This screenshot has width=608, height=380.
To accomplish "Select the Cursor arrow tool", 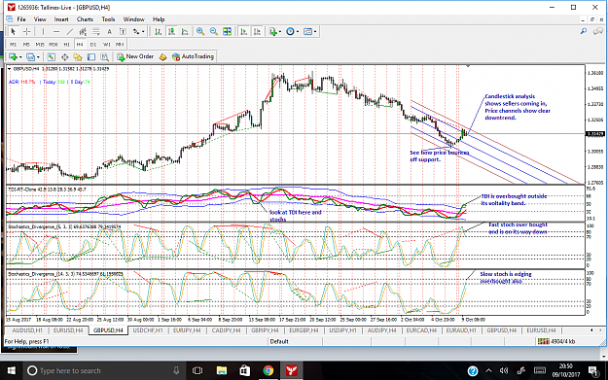I will [13, 32].
